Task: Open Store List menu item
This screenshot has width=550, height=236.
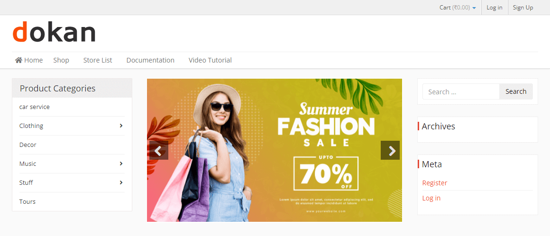Action: click(98, 60)
